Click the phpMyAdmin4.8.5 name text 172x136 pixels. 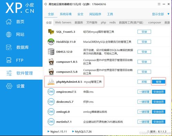pyautogui.click(x=69, y=82)
